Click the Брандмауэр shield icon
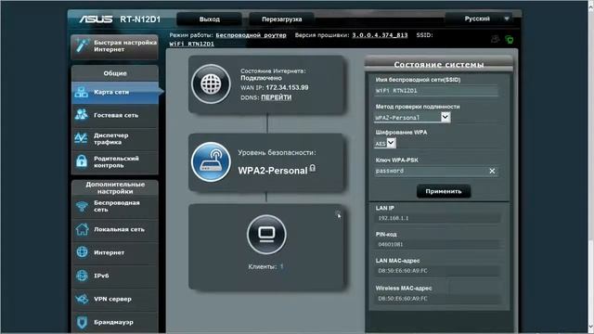This screenshot has height=334, width=594. (x=82, y=322)
